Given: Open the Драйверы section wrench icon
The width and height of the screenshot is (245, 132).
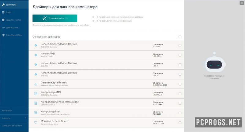Looking at the screenshot, I should pyautogui.click(x=3, y=5).
